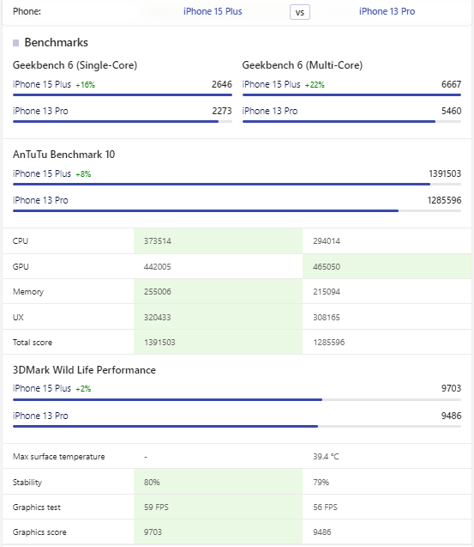Click Max surface temperature label
Viewport: 474px width, 547px height.
point(59,457)
